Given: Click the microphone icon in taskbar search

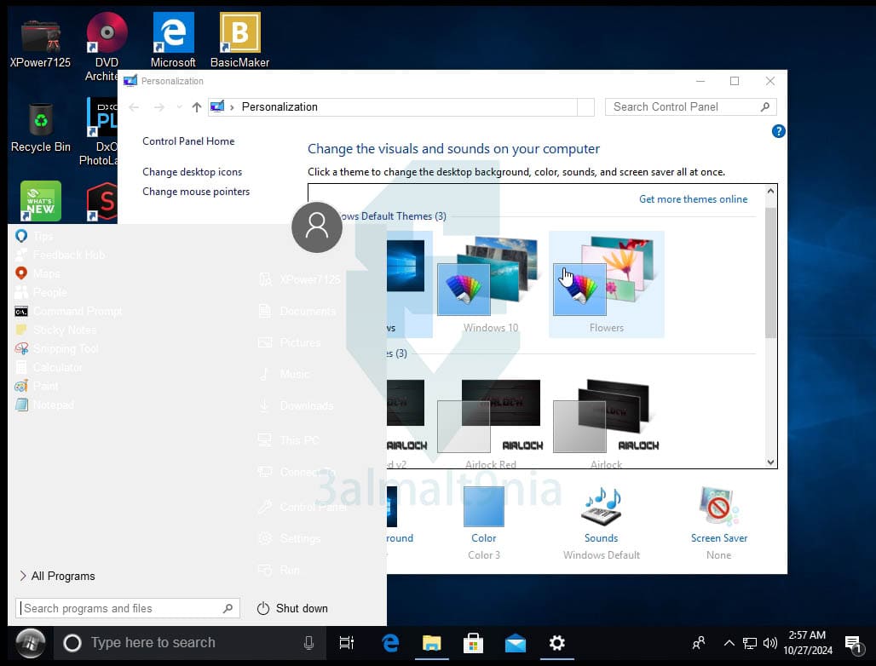Looking at the screenshot, I should click(308, 643).
